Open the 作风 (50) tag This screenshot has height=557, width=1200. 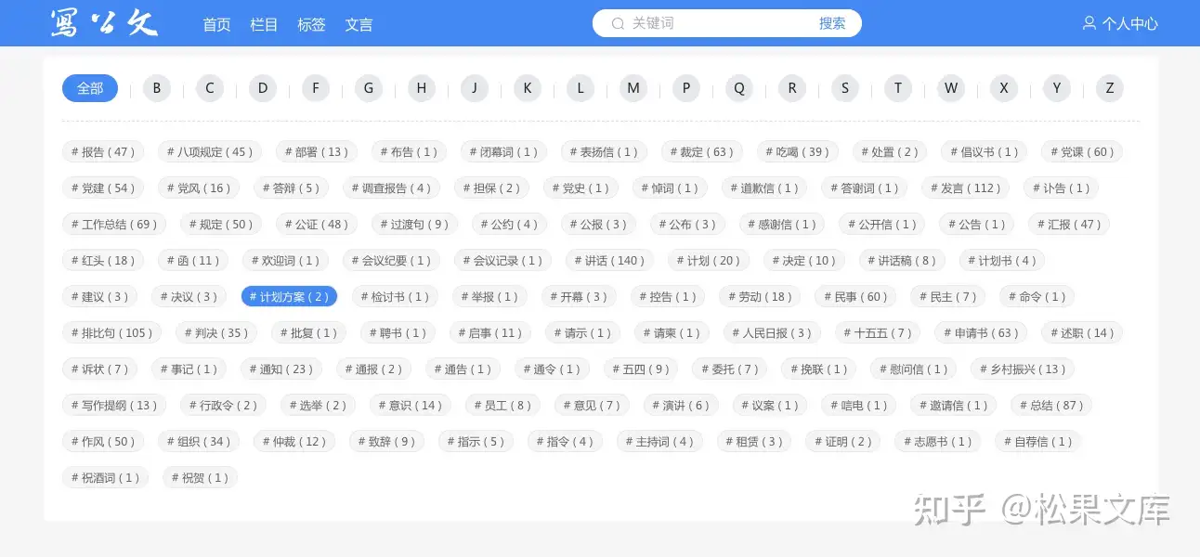pos(103,442)
